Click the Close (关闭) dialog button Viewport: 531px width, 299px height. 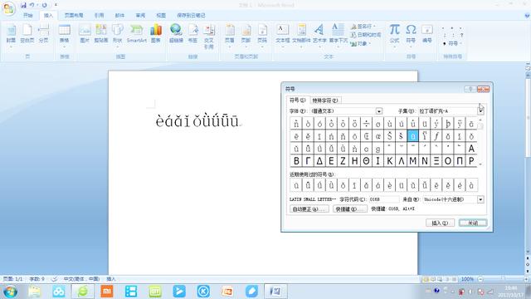[x=473, y=223]
